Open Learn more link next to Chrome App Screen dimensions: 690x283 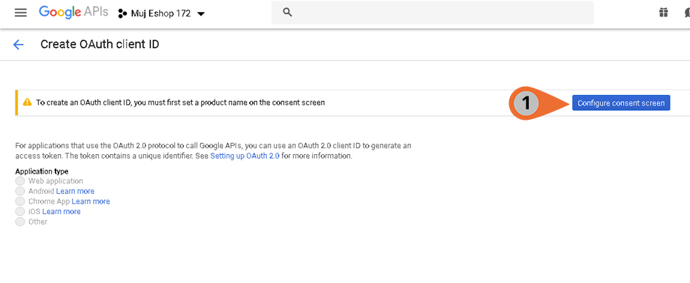91,201
